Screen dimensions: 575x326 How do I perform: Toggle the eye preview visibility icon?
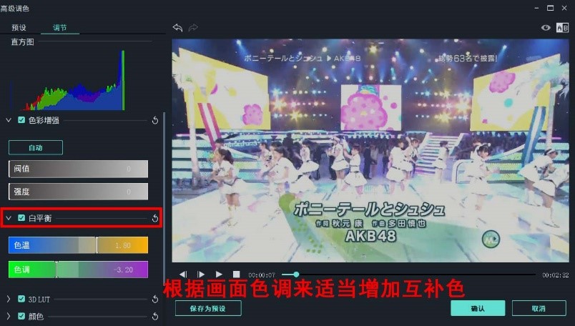[x=546, y=28]
